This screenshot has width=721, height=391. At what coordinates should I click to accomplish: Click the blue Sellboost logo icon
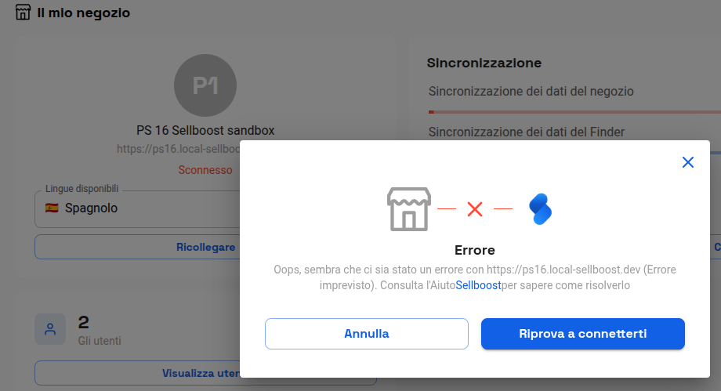540,209
